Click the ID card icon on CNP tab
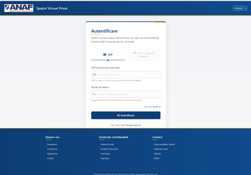This screenshot has width=251, height=175. [x=105, y=55]
